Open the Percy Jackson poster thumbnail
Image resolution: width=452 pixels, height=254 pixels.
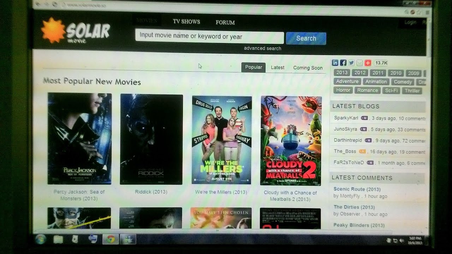pos(79,139)
